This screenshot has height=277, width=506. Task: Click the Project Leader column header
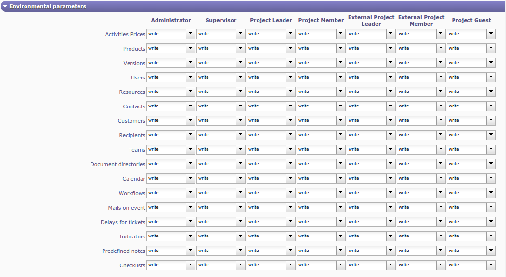pos(271,20)
